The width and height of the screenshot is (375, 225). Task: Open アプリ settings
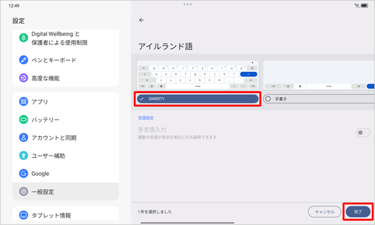(x=66, y=102)
